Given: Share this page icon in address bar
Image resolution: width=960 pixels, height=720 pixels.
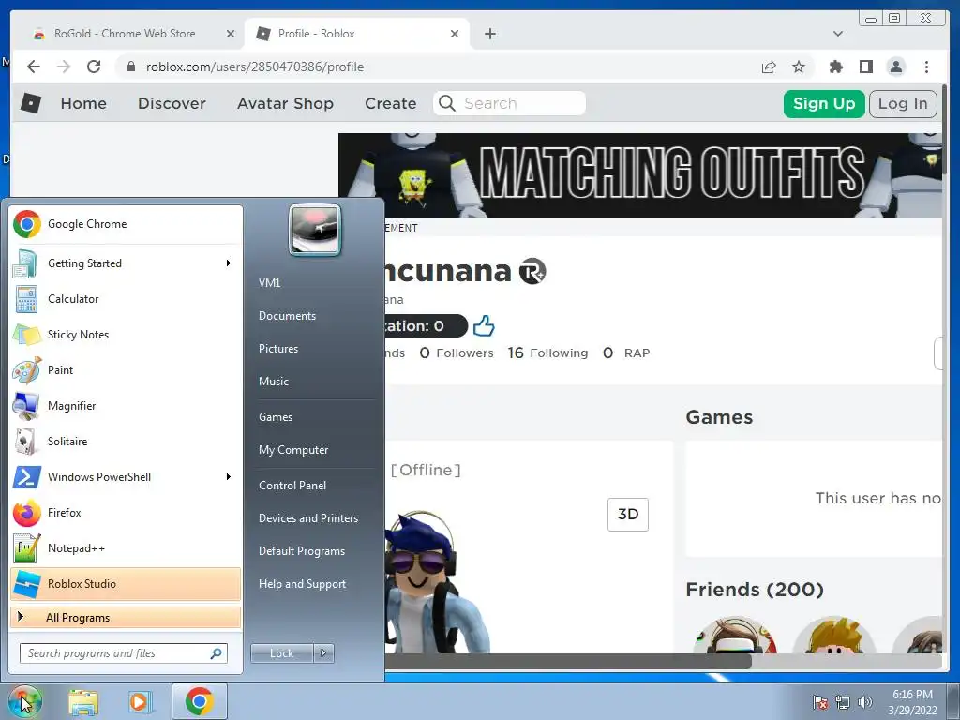Looking at the screenshot, I should (769, 67).
